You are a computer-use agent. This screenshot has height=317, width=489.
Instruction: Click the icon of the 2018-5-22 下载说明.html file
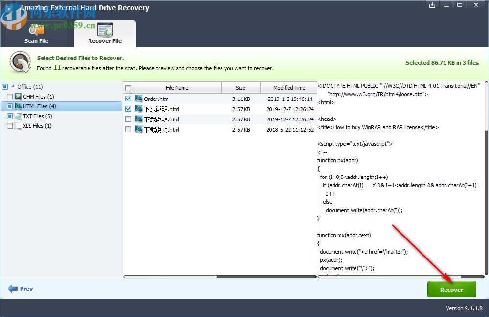click(139, 129)
